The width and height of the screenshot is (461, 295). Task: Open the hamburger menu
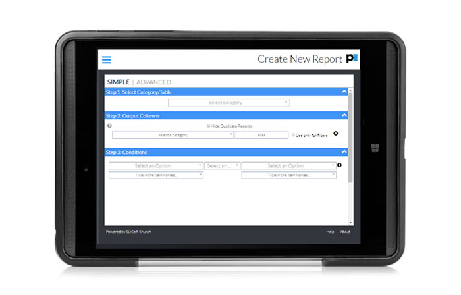[x=107, y=59]
